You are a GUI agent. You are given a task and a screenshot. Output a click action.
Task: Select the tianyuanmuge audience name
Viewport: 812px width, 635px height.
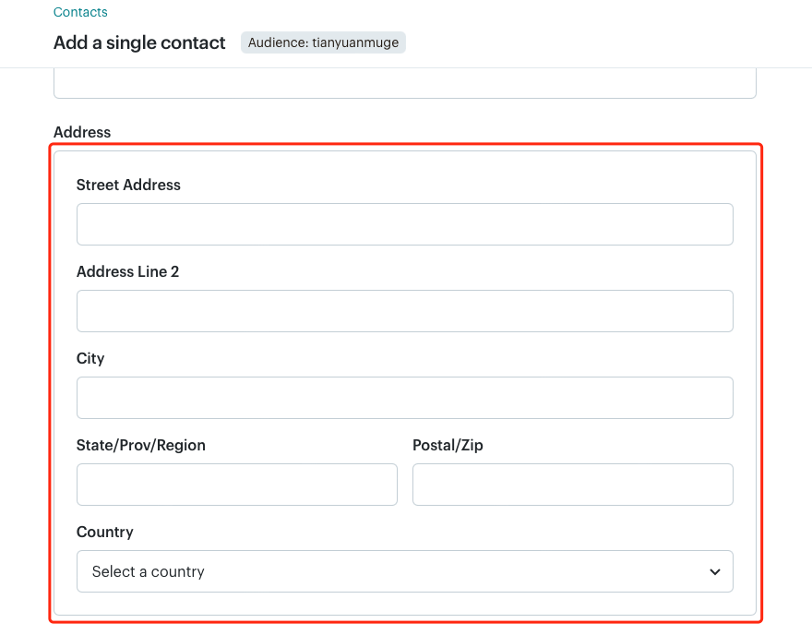[x=355, y=42]
